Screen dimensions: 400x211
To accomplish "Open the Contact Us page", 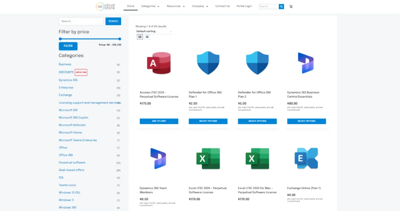I will pos(222,6).
